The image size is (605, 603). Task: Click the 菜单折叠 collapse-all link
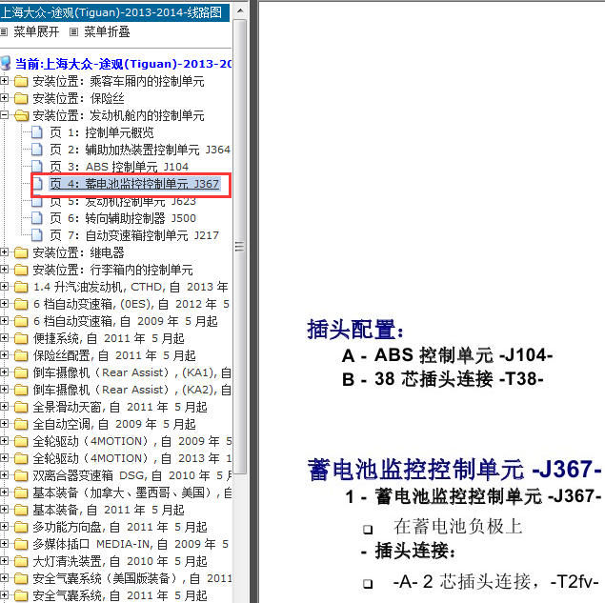[107, 31]
